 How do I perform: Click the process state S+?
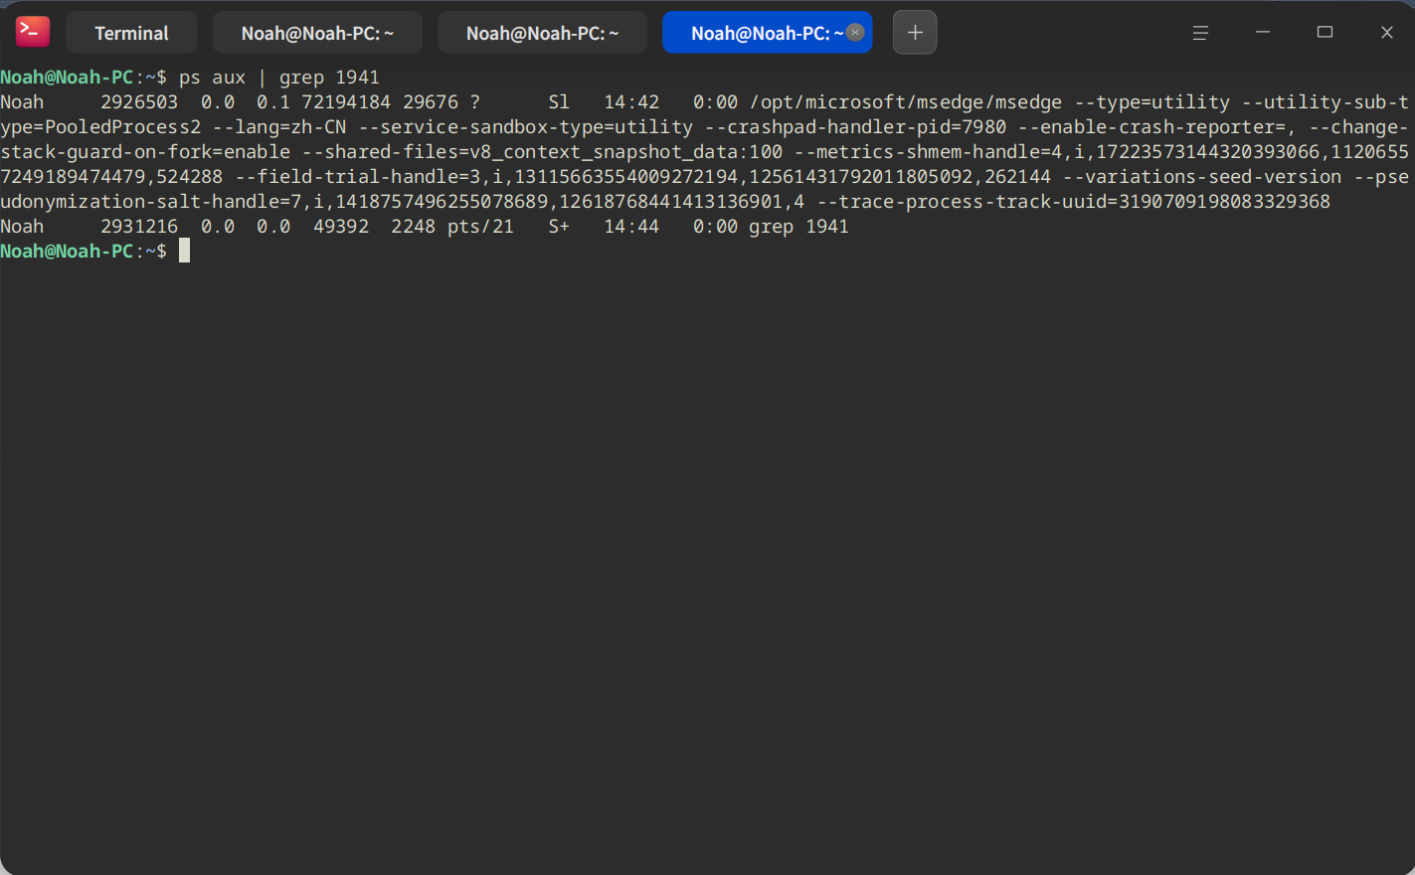tap(559, 227)
